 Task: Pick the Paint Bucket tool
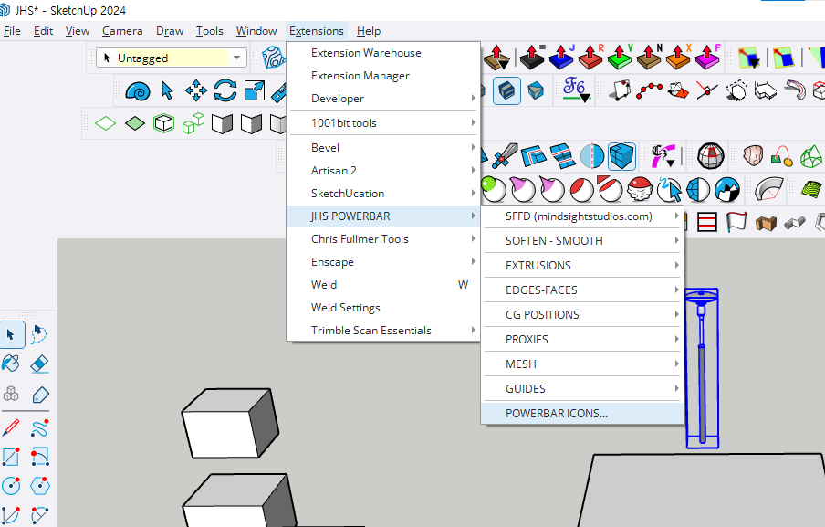(11, 364)
